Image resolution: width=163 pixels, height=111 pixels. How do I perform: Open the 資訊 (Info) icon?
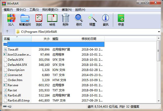106,18
